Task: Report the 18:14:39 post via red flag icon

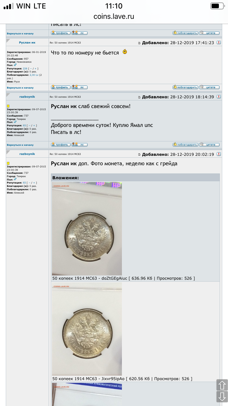Action: 219,97
